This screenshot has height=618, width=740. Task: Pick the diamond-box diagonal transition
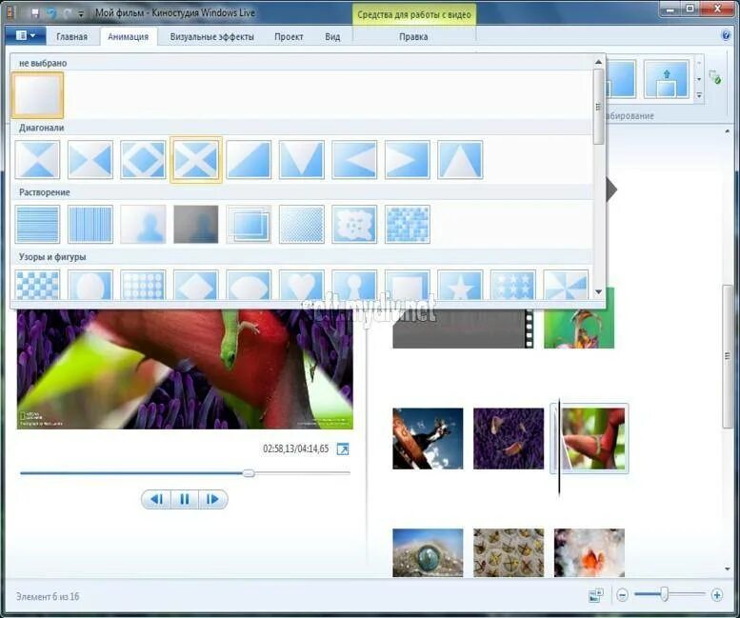pyautogui.click(x=143, y=160)
